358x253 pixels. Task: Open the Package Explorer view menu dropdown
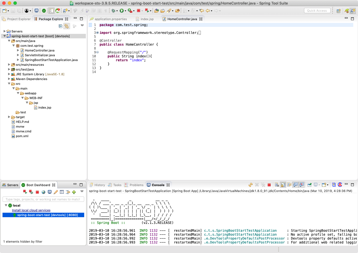click(82, 25)
